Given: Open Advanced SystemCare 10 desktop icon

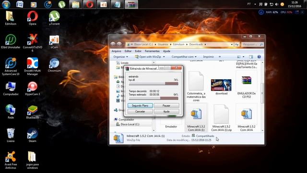Looking at the screenshot, I should click(x=11, y=66).
